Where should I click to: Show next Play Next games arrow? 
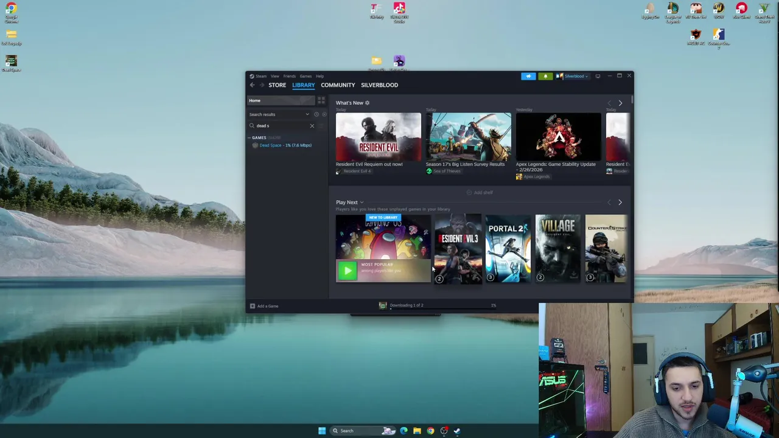[x=620, y=202]
